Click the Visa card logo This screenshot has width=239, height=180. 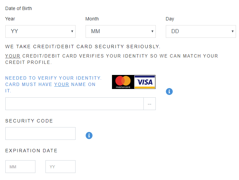pyautogui.click(x=145, y=82)
